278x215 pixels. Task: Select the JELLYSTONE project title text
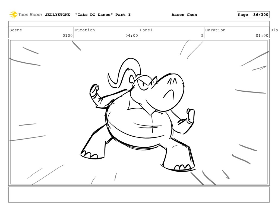coord(57,15)
